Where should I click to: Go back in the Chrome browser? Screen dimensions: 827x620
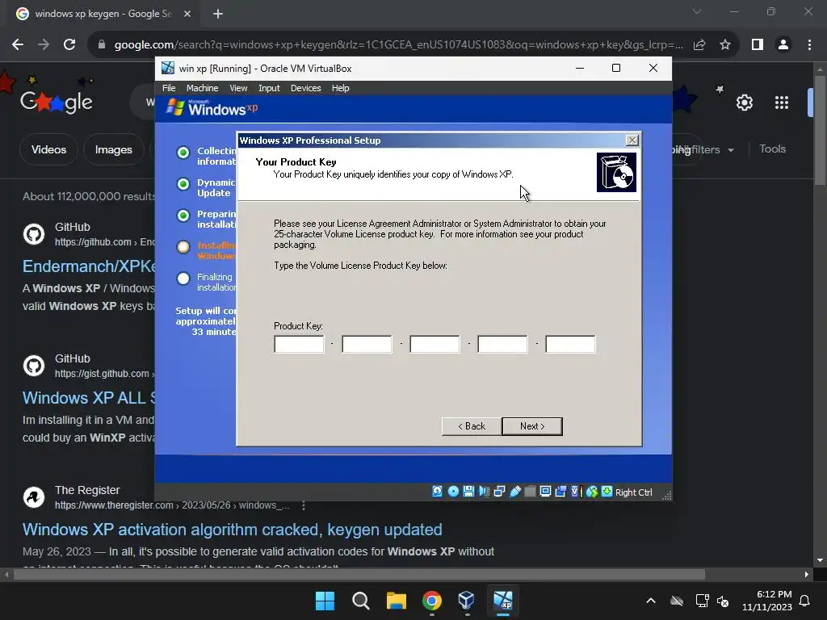(x=18, y=45)
